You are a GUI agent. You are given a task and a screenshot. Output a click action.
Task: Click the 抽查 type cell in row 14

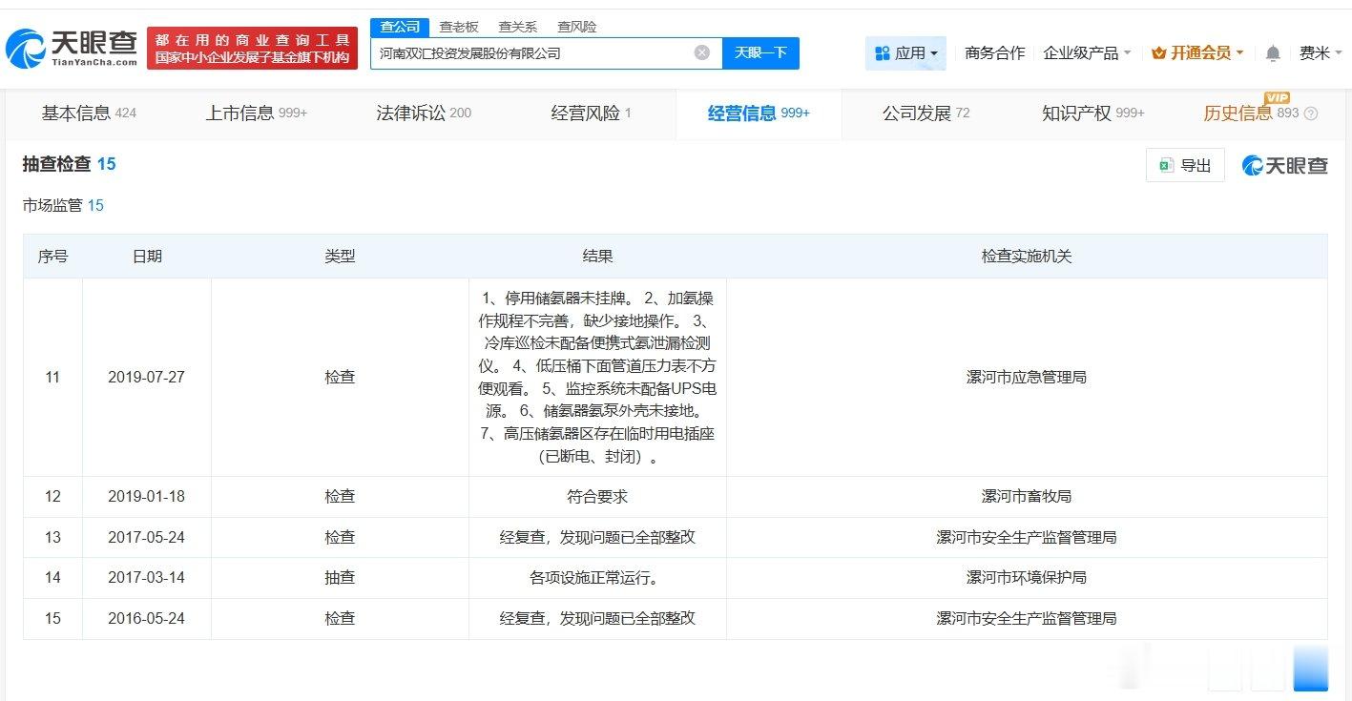pyautogui.click(x=340, y=578)
